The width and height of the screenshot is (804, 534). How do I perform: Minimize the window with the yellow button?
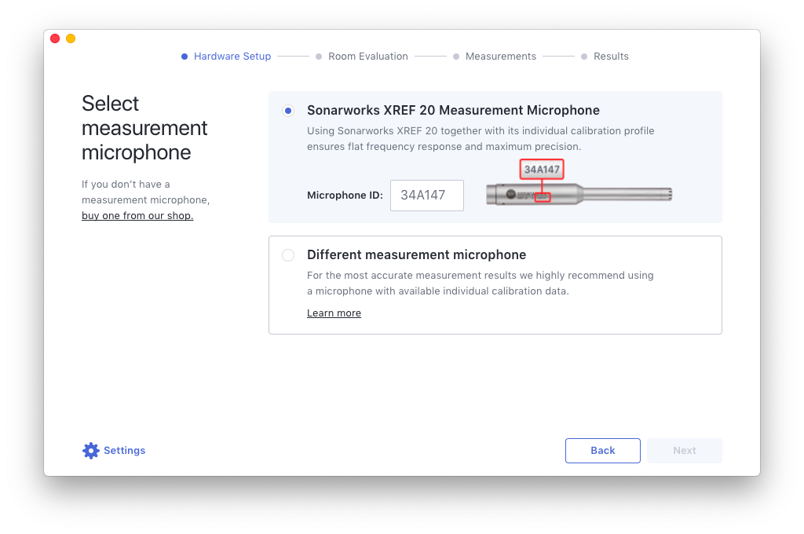click(x=71, y=38)
